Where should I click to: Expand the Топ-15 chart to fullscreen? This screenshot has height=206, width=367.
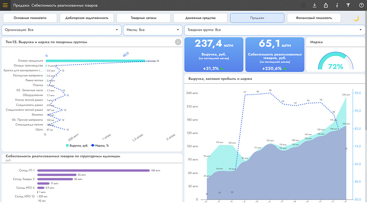coord(178,42)
